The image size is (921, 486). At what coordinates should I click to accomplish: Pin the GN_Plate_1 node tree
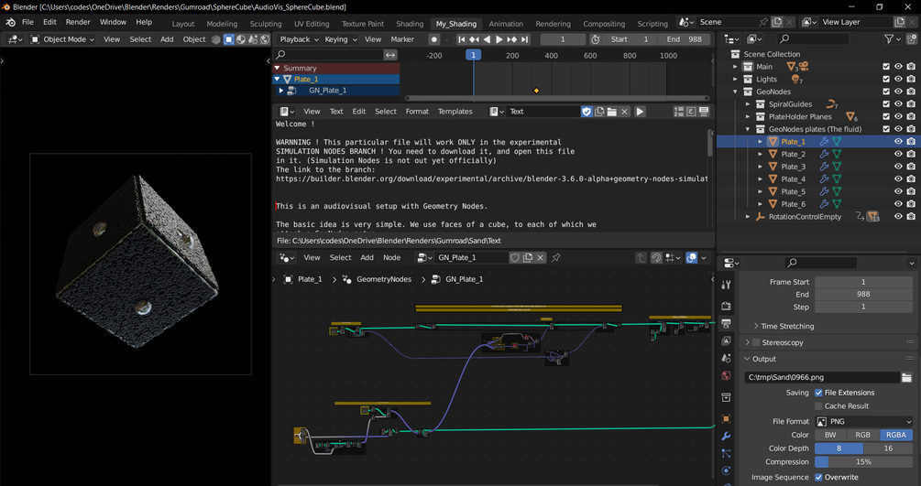tap(555, 258)
